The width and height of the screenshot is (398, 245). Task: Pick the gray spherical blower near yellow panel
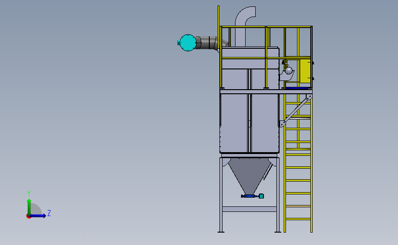tap(289, 70)
